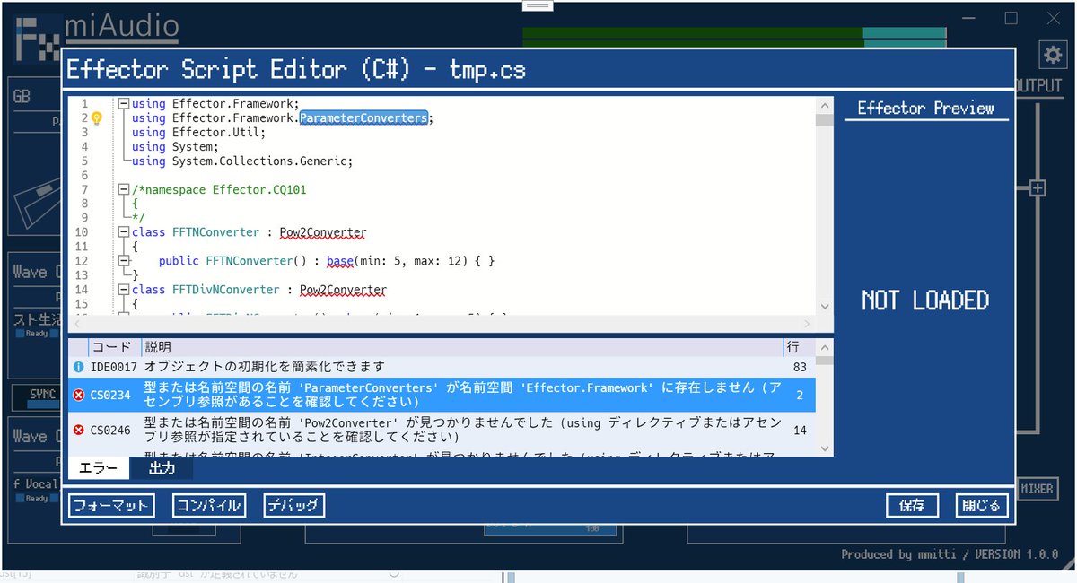1077x583 pixels.
Task: Collapse the using directives block on line 1
Action: (x=124, y=104)
